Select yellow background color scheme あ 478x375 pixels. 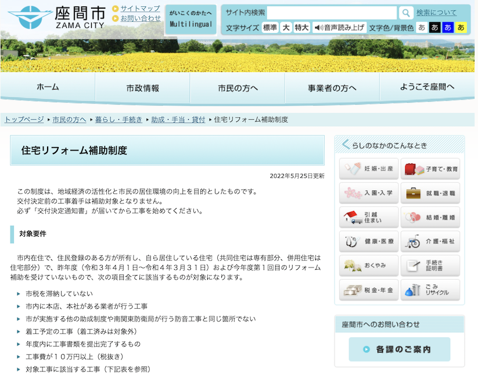(461, 27)
